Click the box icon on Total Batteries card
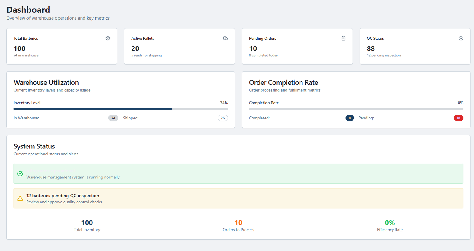474x251 pixels. coord(108,38)
